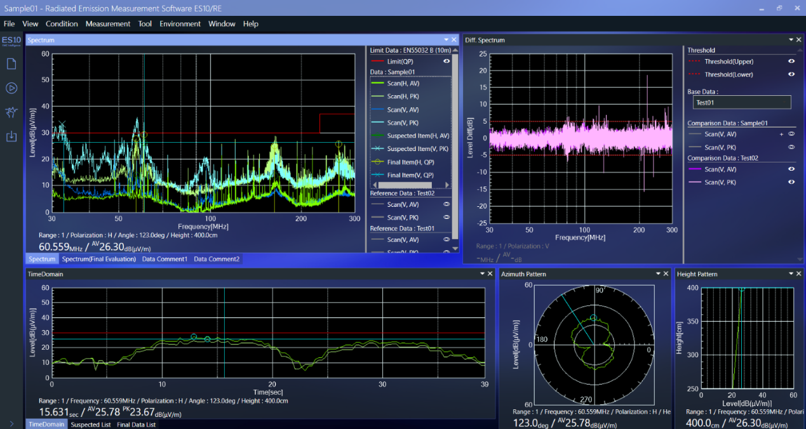This screenshot has height=429, width=806.
Task: Switch to Spectrum(Final Evaluation) tab
Action: pos(99,259)
